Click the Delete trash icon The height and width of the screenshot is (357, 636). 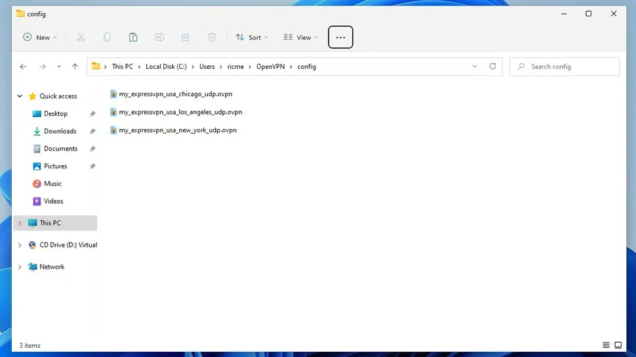click(212, 37)
